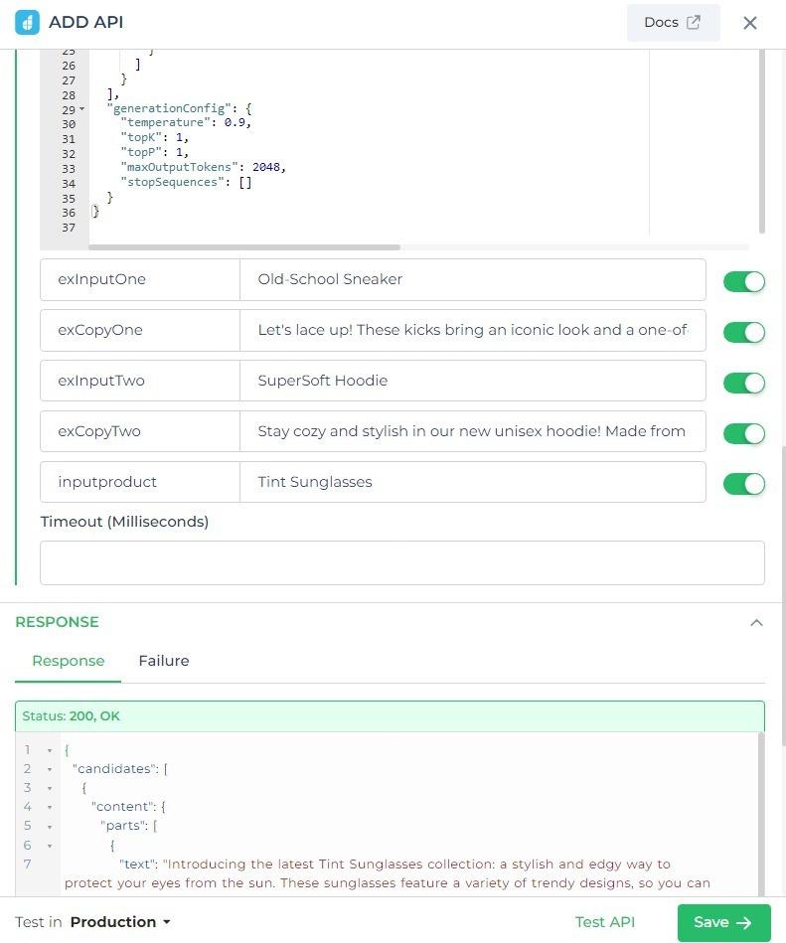Viewport: 786px width, 943px height.
Task: Open the Production environment dropdown
Action: tap(120, 922)
